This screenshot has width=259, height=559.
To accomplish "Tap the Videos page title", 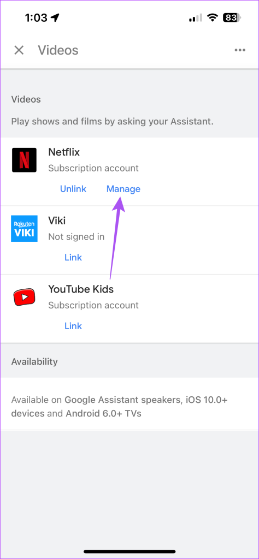I will click(x=58, y=50).
